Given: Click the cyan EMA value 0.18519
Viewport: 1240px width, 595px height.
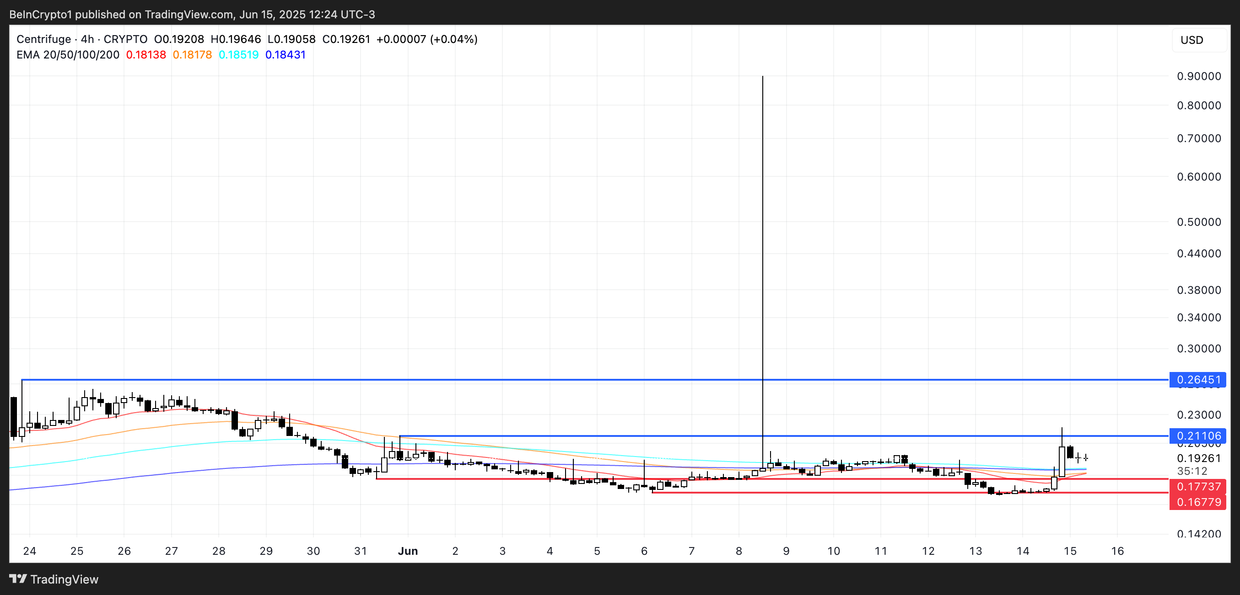Looking at the screenshot, I should pyautogui.click(x=238, y=55).
